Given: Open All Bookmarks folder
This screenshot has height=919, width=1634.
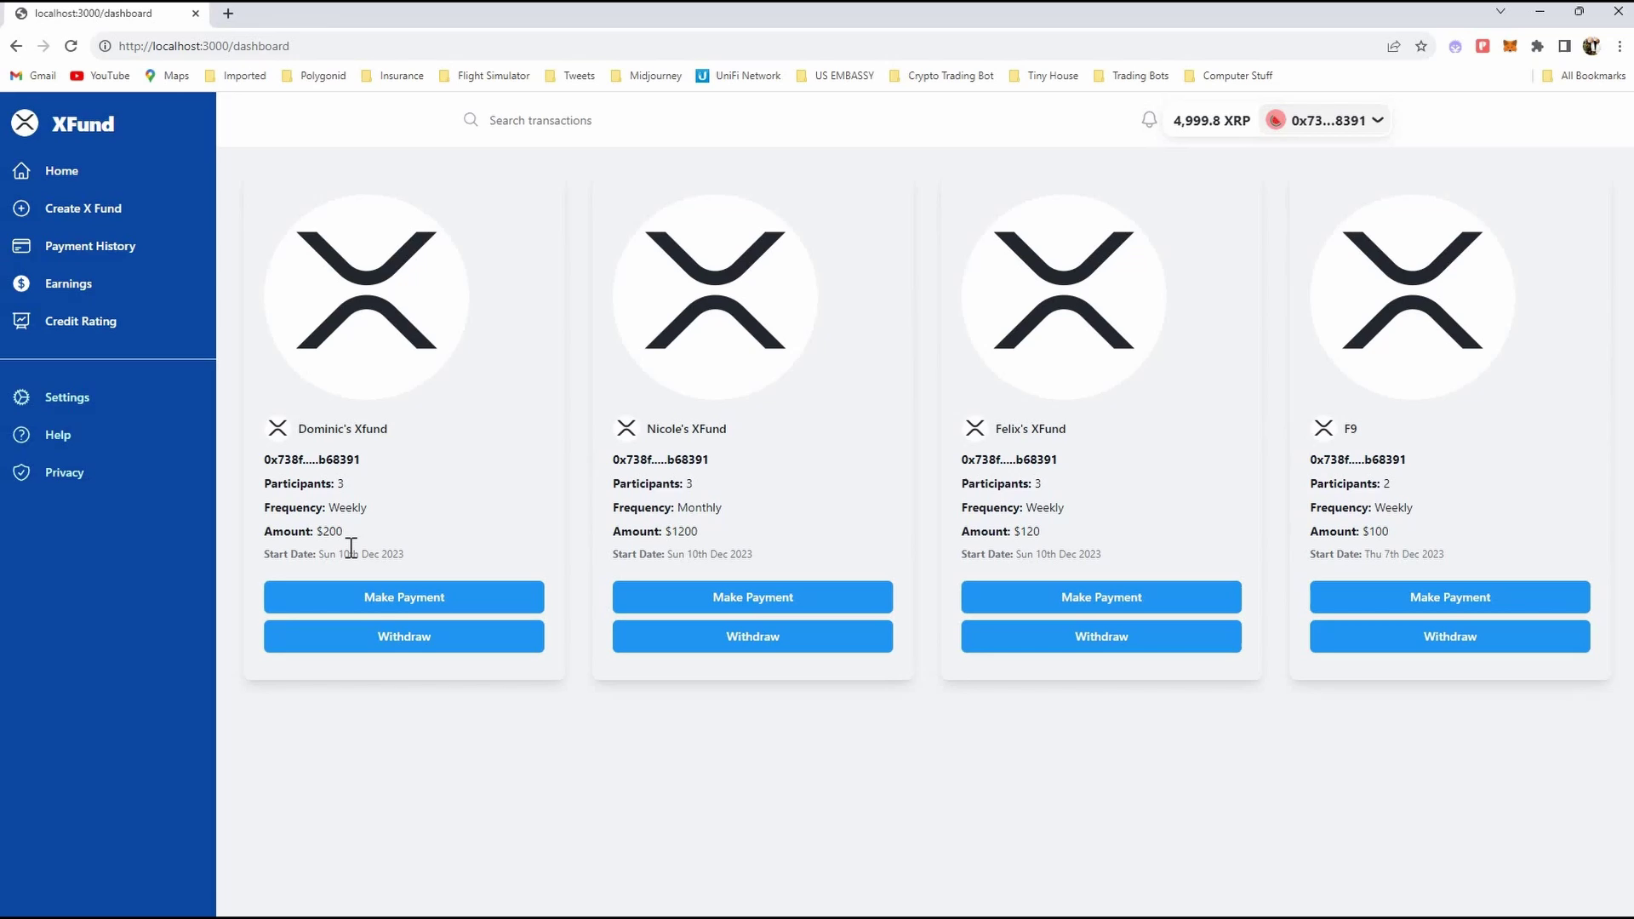Looking at the screenshot, I should (x=1583, y=76).
